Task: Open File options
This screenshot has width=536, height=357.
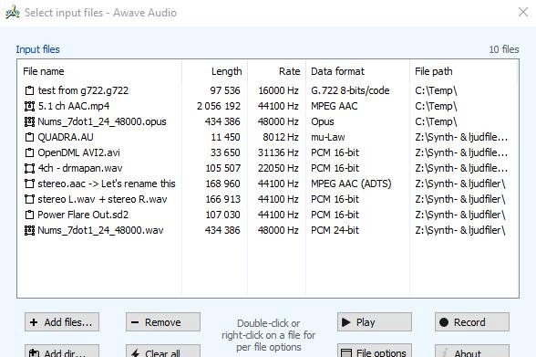Action: click(375, 352)
